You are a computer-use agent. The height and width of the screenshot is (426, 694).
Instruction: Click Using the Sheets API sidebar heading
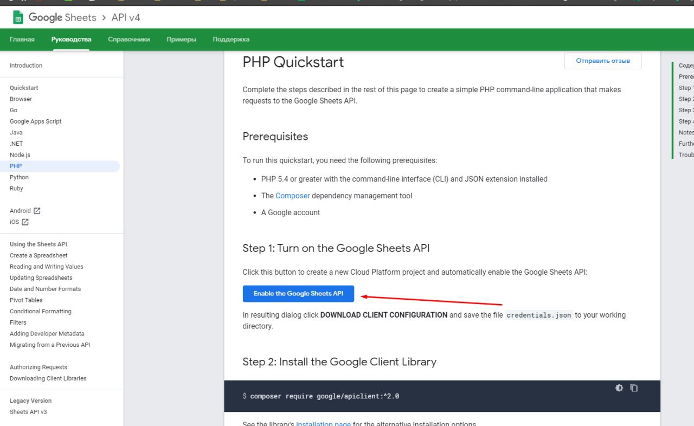click(x=38, y=244)
